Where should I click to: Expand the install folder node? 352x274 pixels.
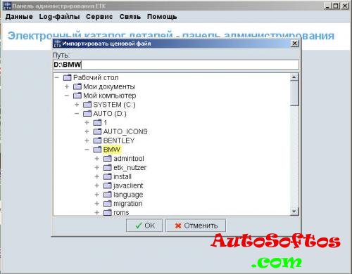[x=96, y=176]
